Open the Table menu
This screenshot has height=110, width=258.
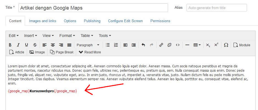click(87, 36)
